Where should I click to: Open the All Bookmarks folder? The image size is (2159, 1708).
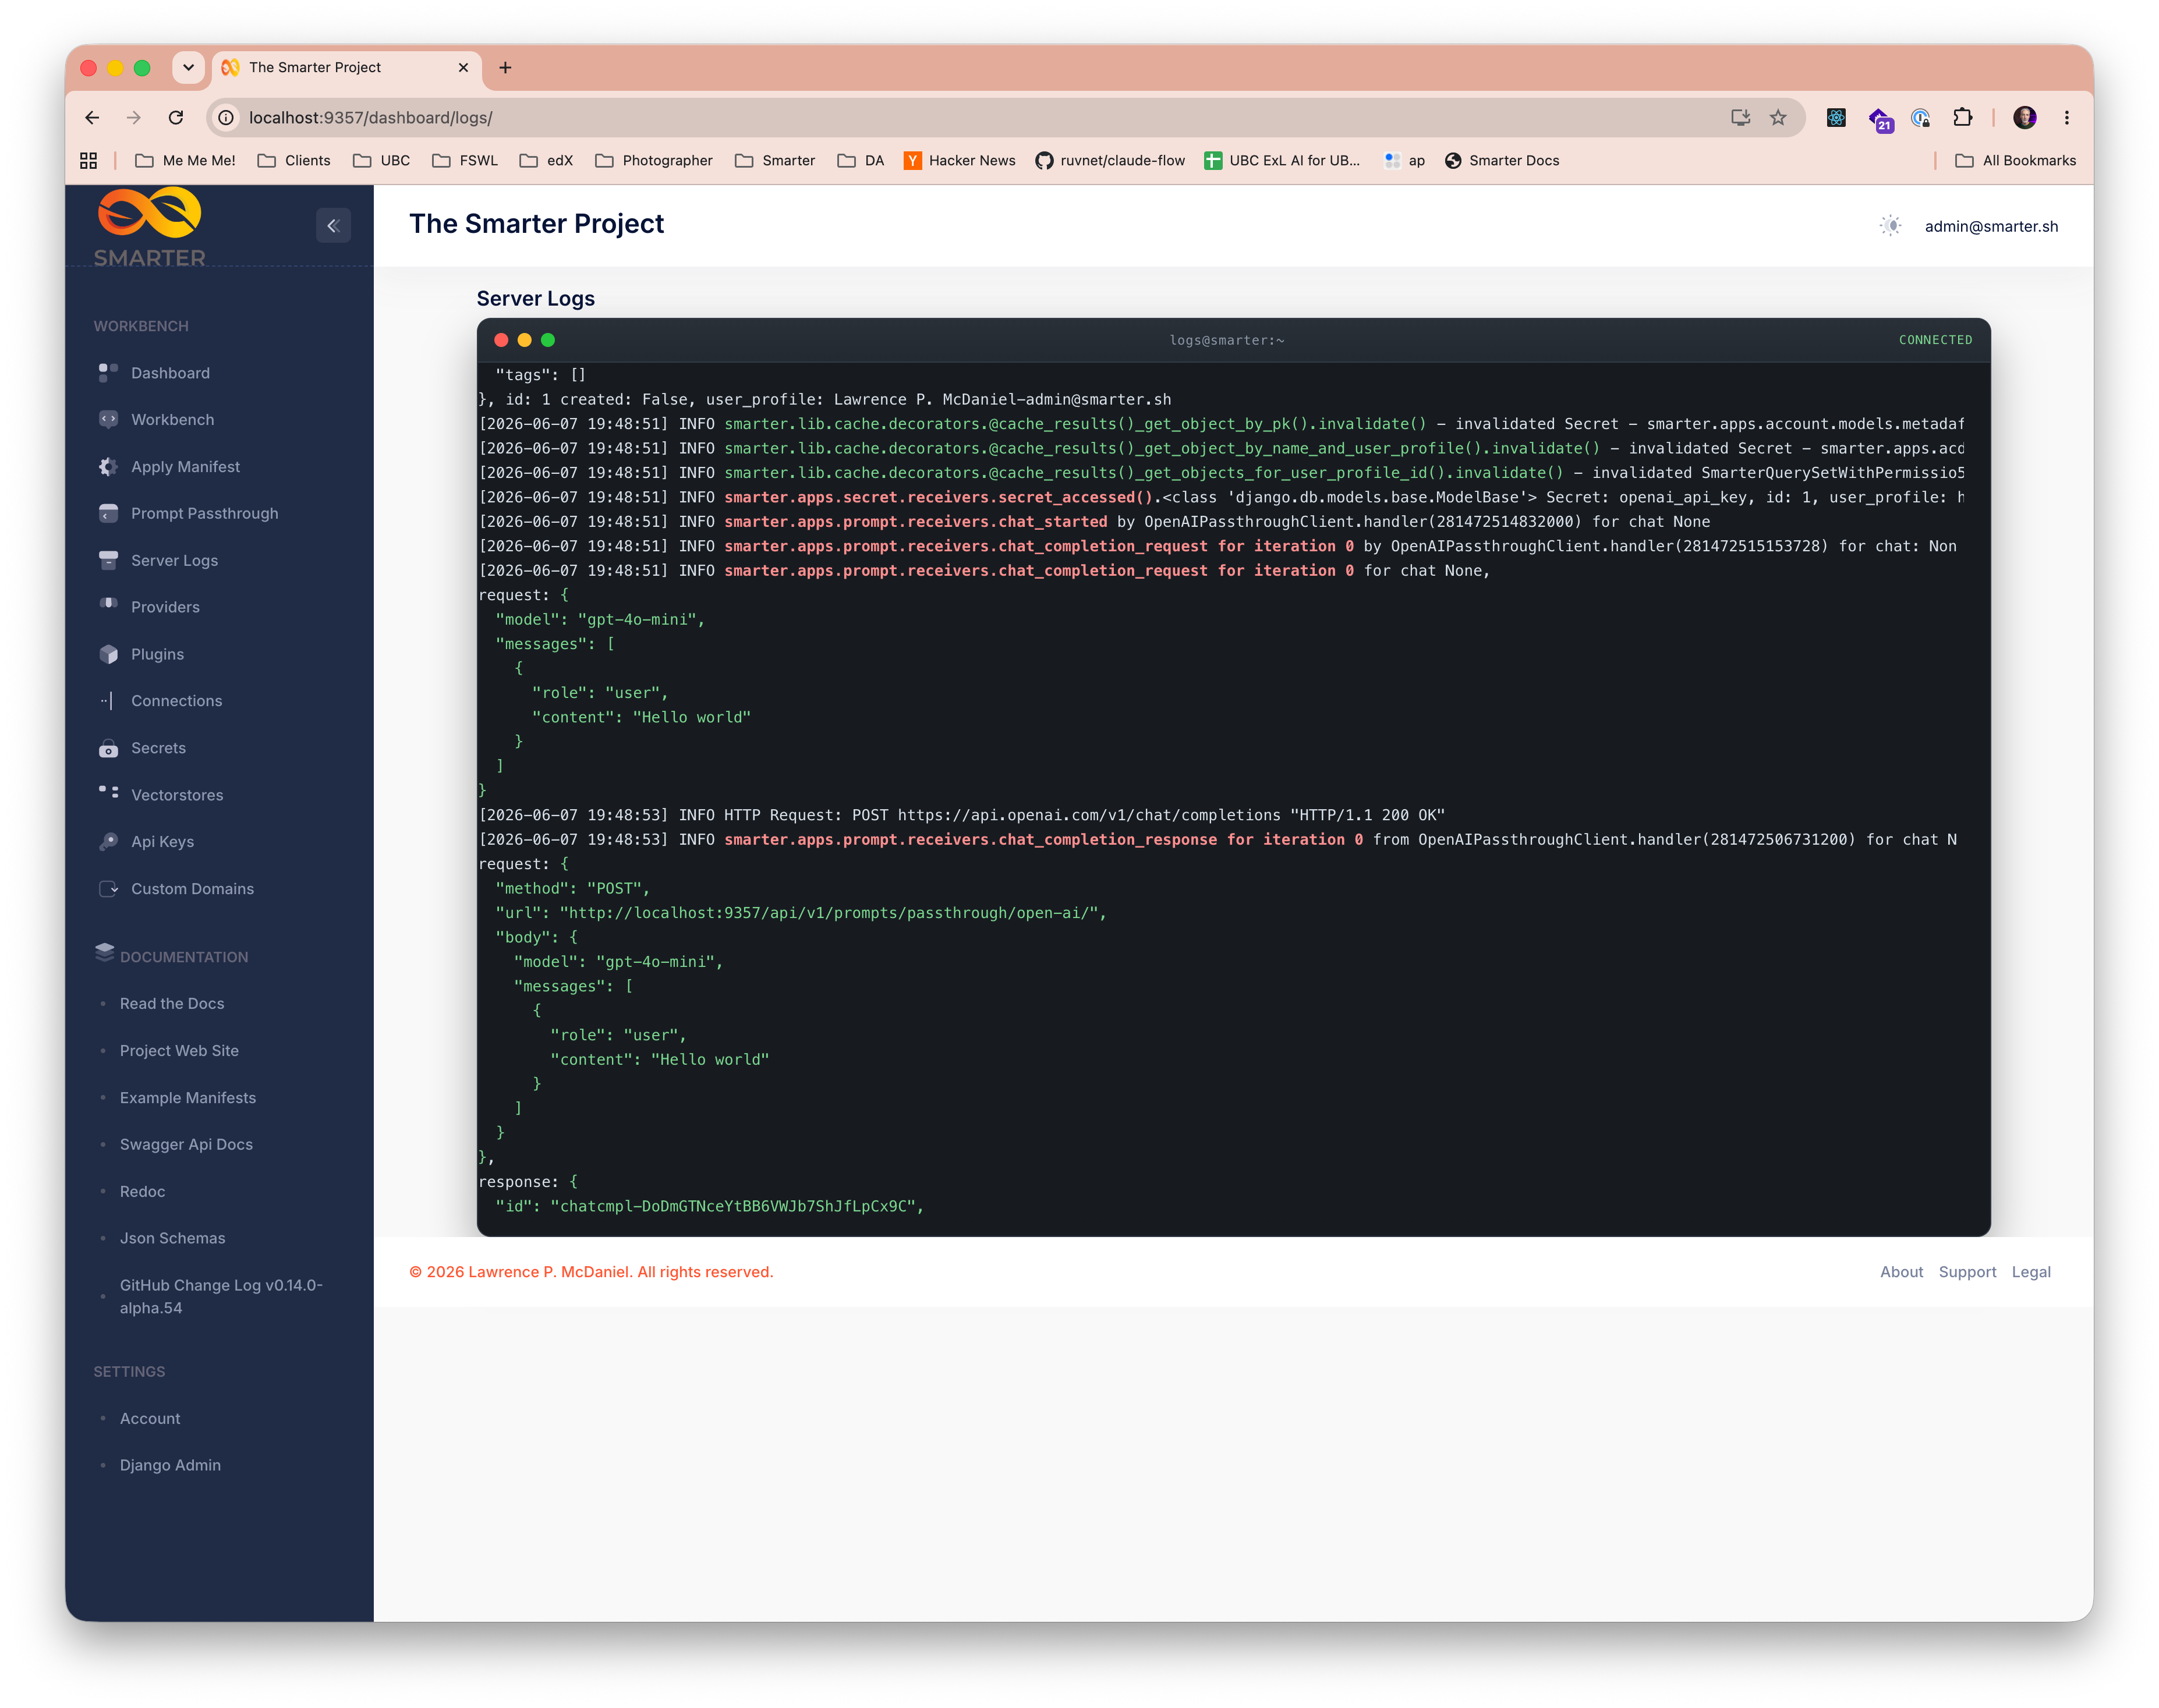point(2015,161)
